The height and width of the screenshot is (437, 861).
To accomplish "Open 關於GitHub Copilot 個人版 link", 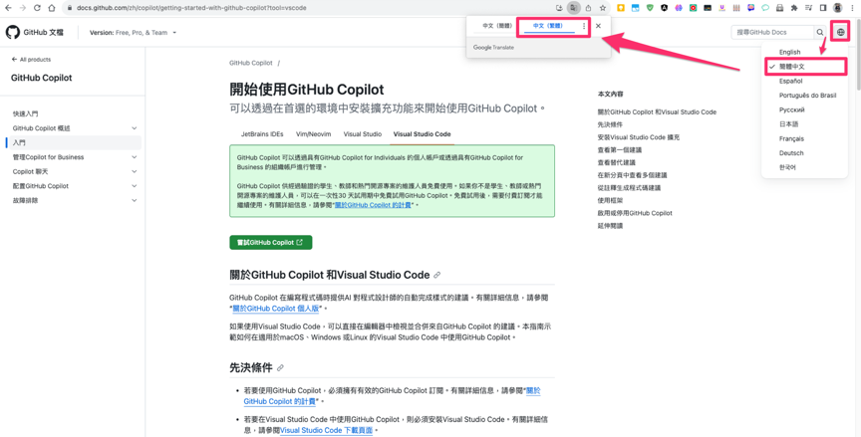I will (276, 309).
